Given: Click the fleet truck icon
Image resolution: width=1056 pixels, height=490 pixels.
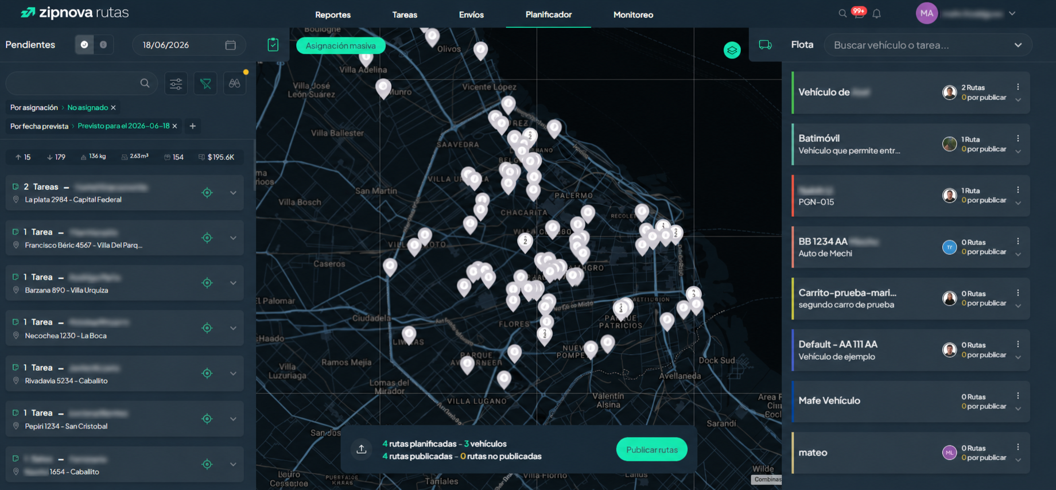Looking at the screenshot, I should pos(765,45).
